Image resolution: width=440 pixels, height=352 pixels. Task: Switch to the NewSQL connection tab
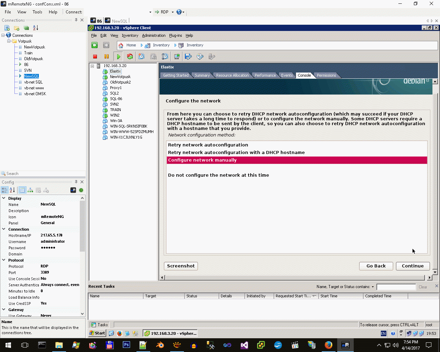(x=116, y=21)
